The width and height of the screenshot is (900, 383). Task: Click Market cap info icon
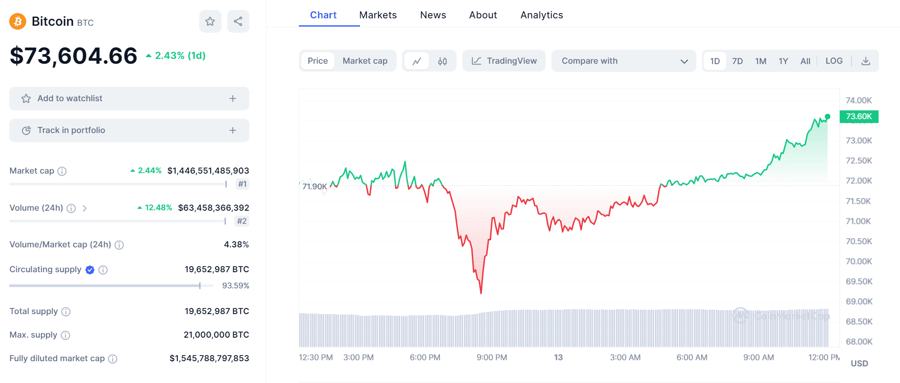coord(62,171)
